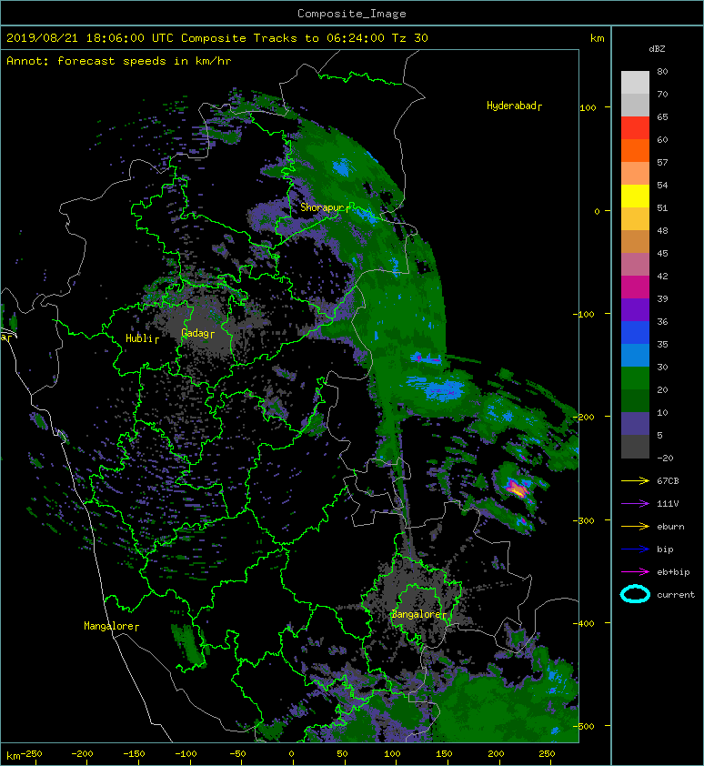The width and height of the screenshot is (704, 766).
Task: Click the Mangalore city label
Action: [111, 626]
